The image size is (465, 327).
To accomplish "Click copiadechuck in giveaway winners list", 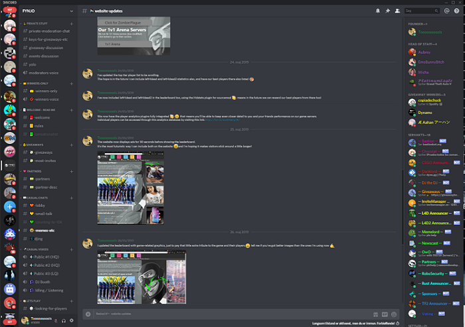I will [x=429, y=100].
